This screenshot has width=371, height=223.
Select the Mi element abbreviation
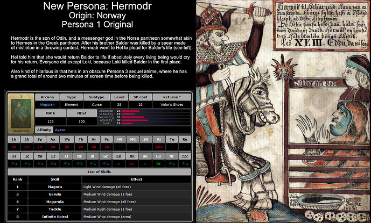132,156
